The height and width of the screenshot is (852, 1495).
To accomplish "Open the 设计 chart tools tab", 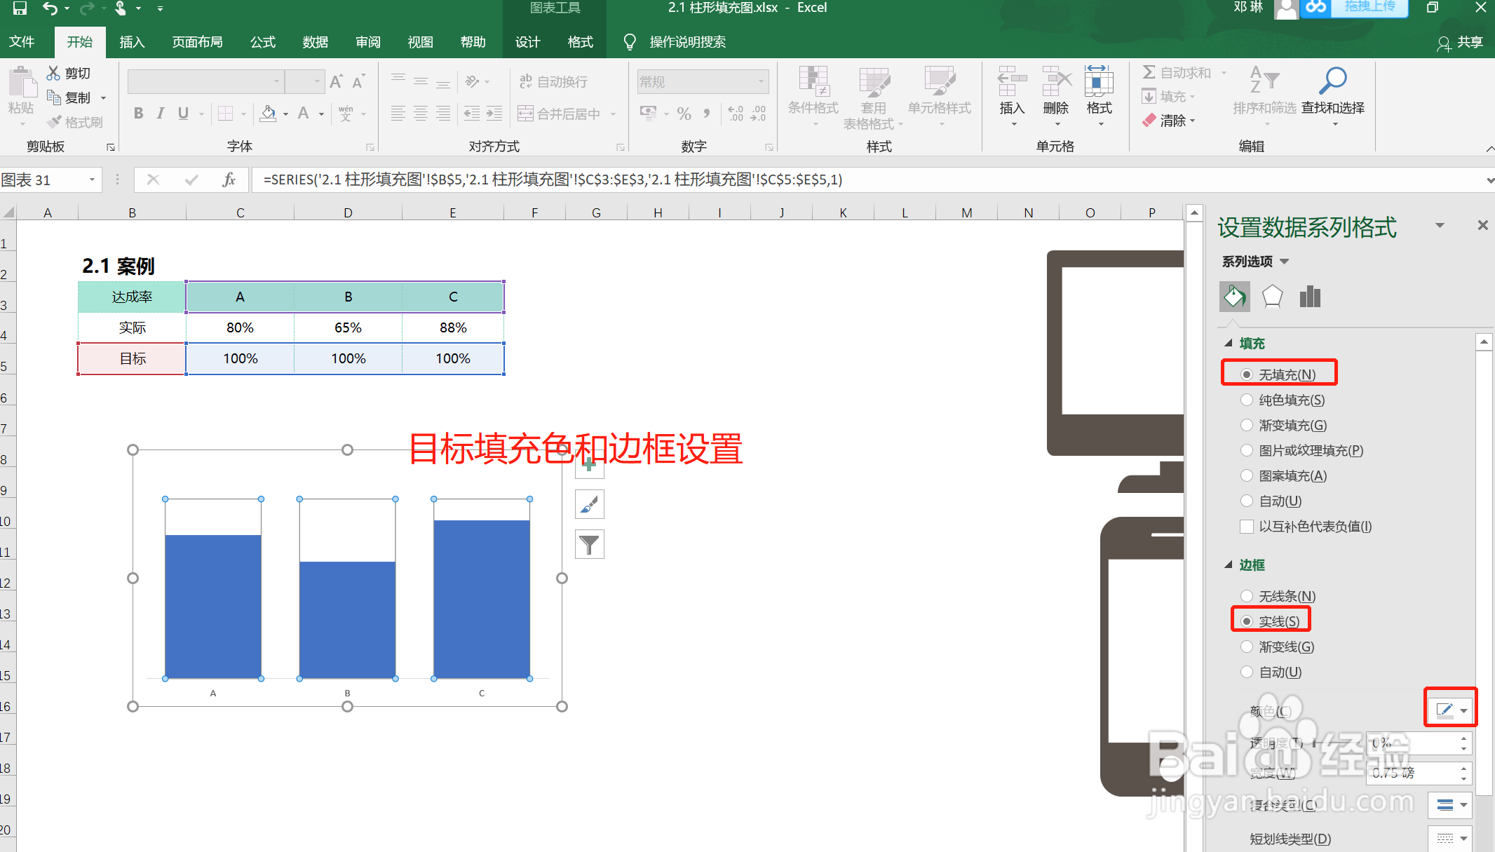I will coord(527,42).
